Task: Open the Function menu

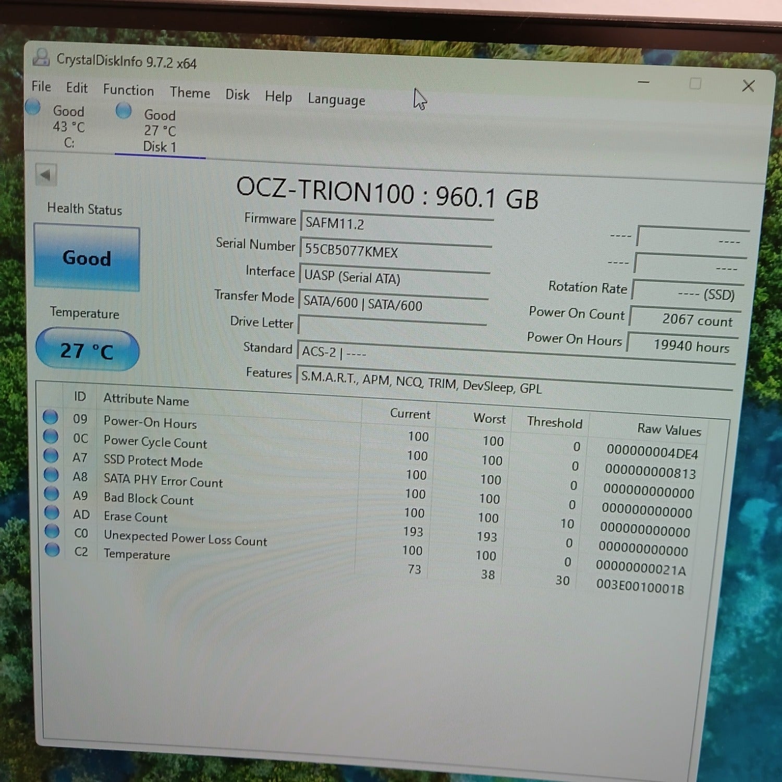Action: click(128, 90)
